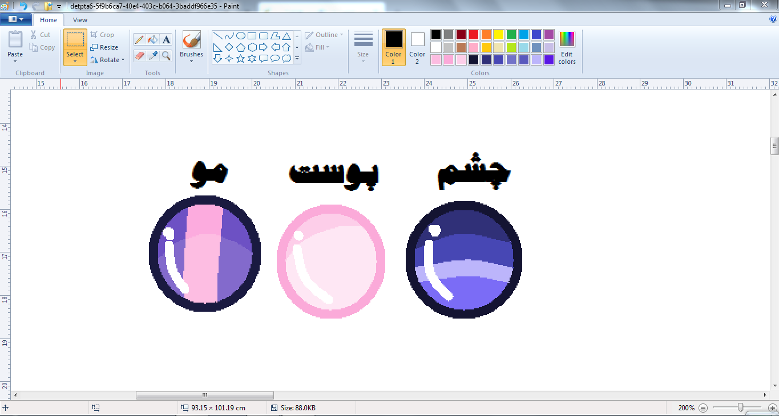Click the Zoom out minus button

[x=703, y=408]
